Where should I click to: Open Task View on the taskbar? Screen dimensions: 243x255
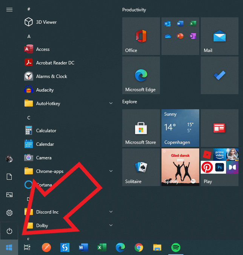(x=27, y=247)
